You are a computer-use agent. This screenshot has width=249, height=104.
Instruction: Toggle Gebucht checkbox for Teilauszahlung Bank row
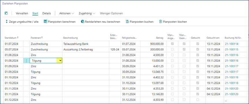198,44
